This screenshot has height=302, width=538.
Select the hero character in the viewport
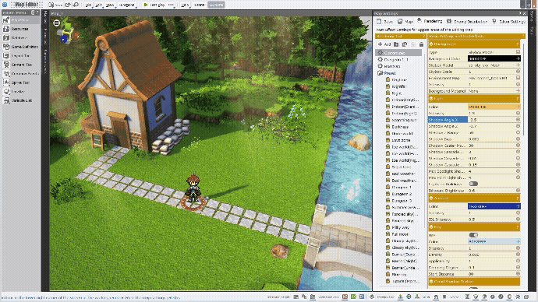(x=193, y=188)
